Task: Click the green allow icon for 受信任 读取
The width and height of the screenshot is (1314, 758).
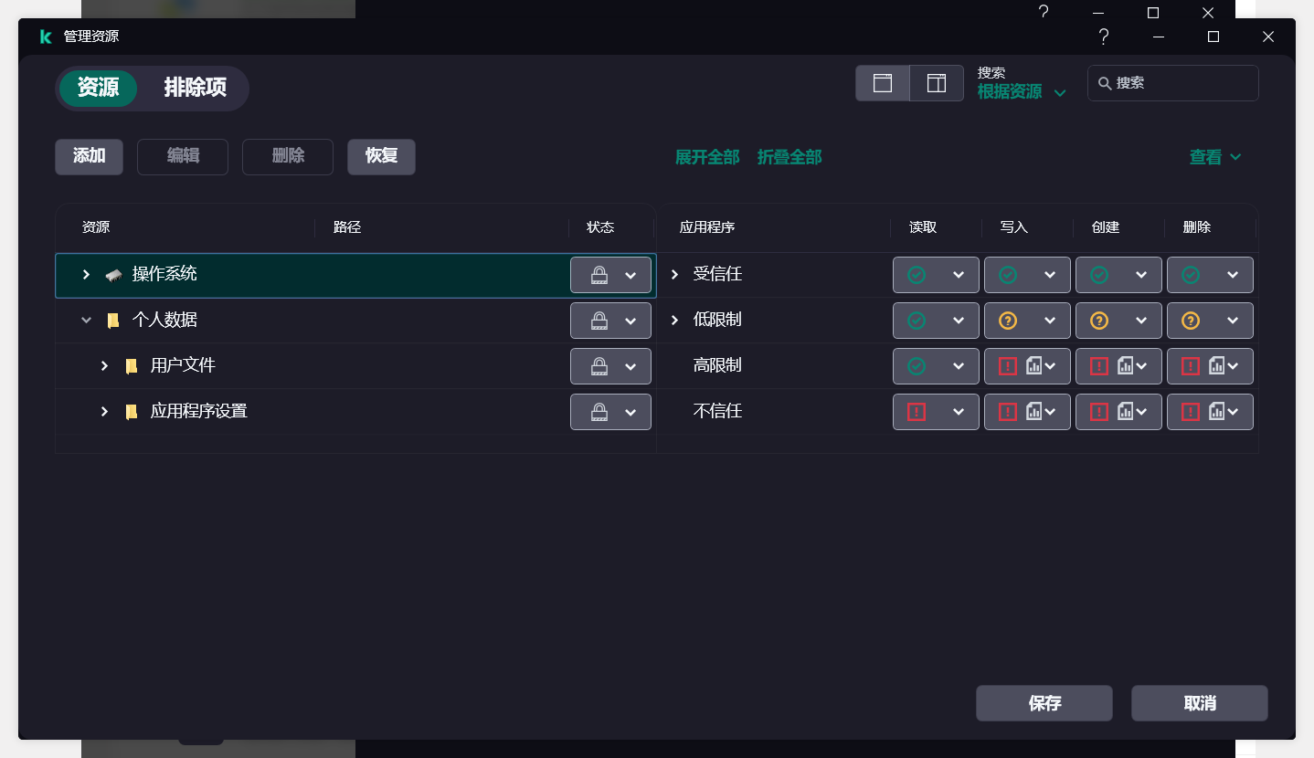Action: tap(917, 274)
